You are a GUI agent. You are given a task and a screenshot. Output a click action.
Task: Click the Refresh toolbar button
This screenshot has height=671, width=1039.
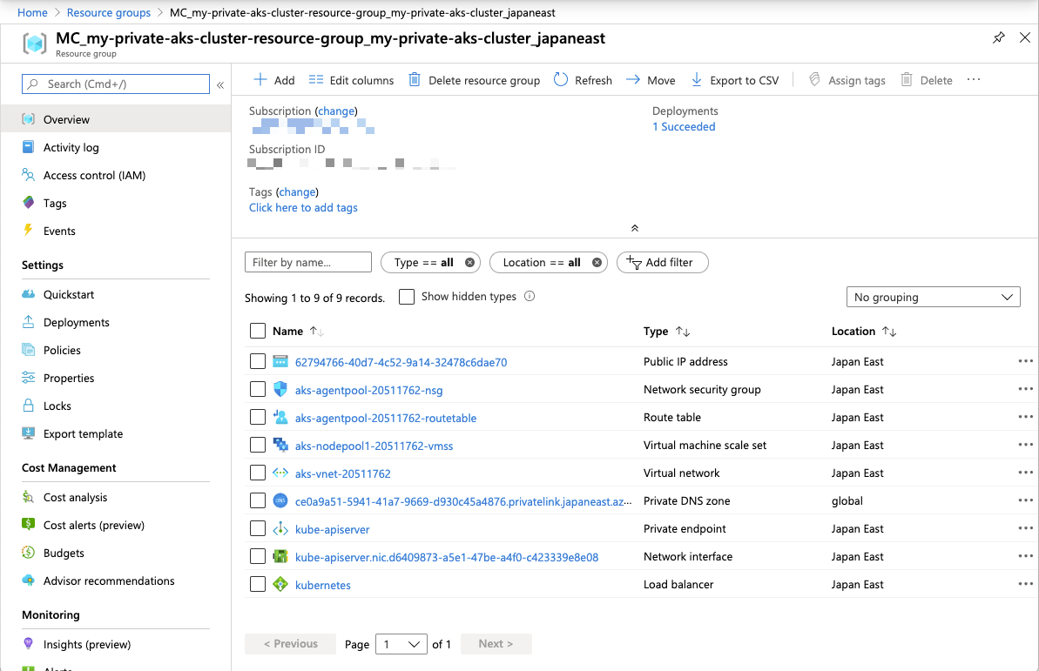click(583, 80)
